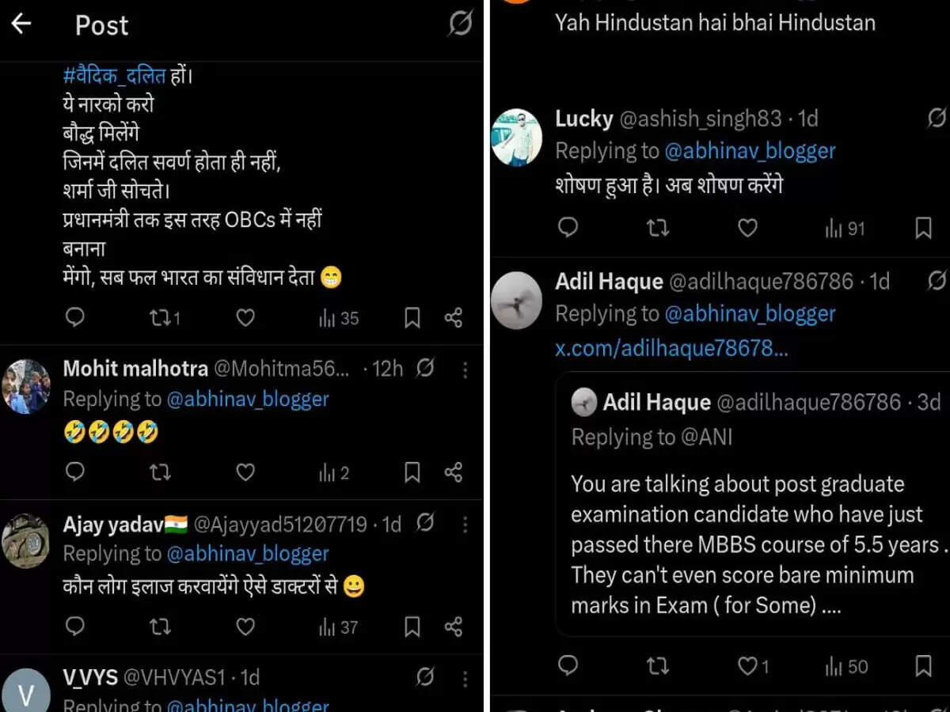The image size is (950, 712).
Task: Like Ajay yadav's reply
Action: coord(245,627)
